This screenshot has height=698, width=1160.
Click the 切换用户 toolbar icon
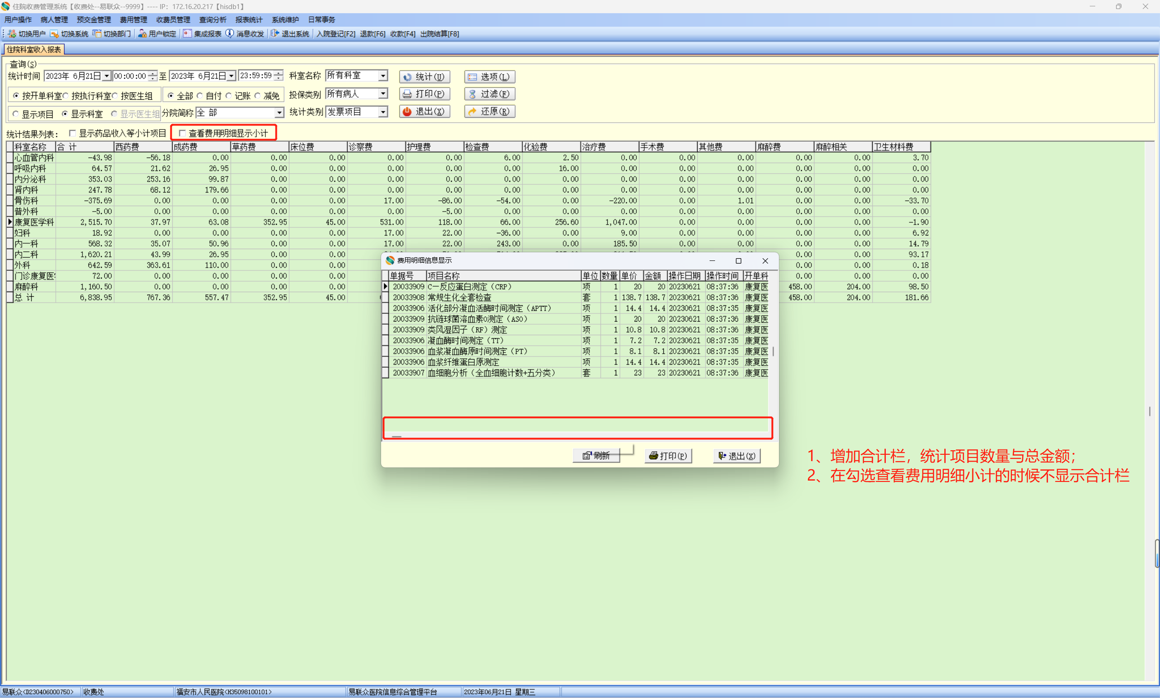(x=12, y=34)
